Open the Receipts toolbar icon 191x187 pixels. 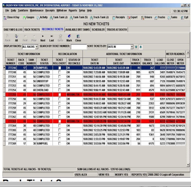tap(119, 18)
